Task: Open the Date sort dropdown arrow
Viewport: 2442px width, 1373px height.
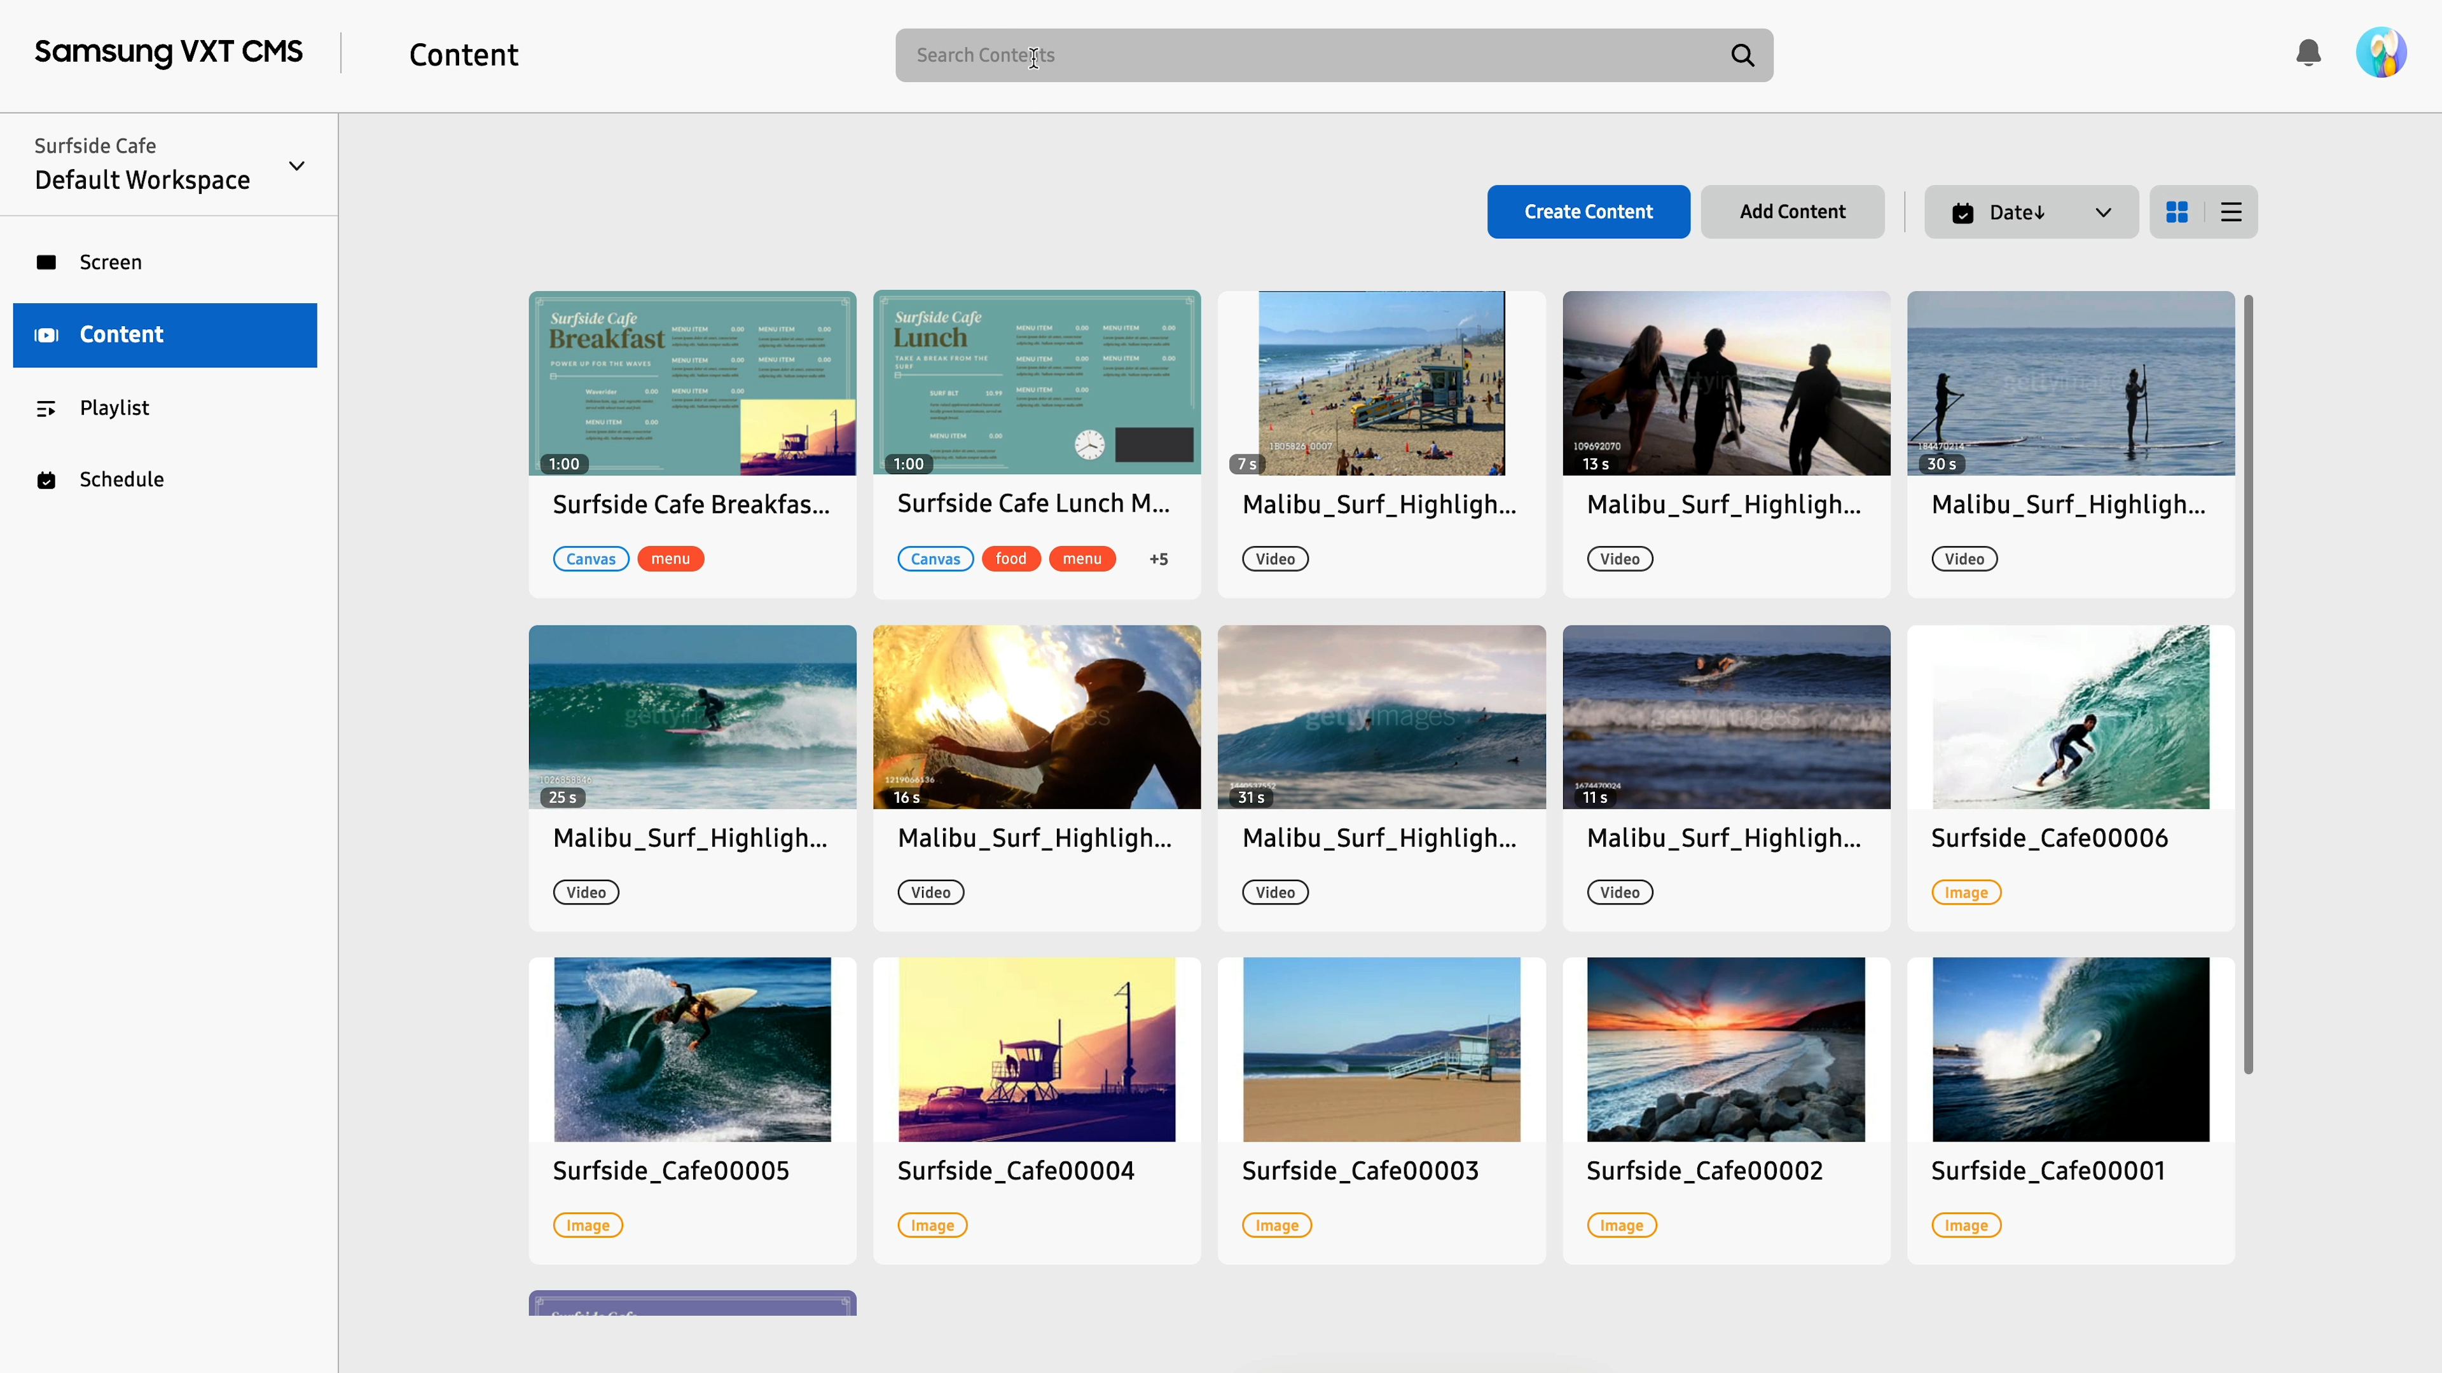Action: pos(2102,212)
